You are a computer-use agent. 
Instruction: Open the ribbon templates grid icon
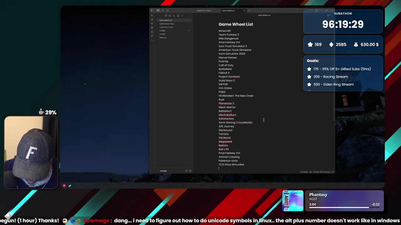coord(152,28)
